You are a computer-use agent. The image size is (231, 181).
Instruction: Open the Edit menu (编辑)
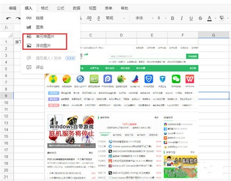[x=12, y=8]
